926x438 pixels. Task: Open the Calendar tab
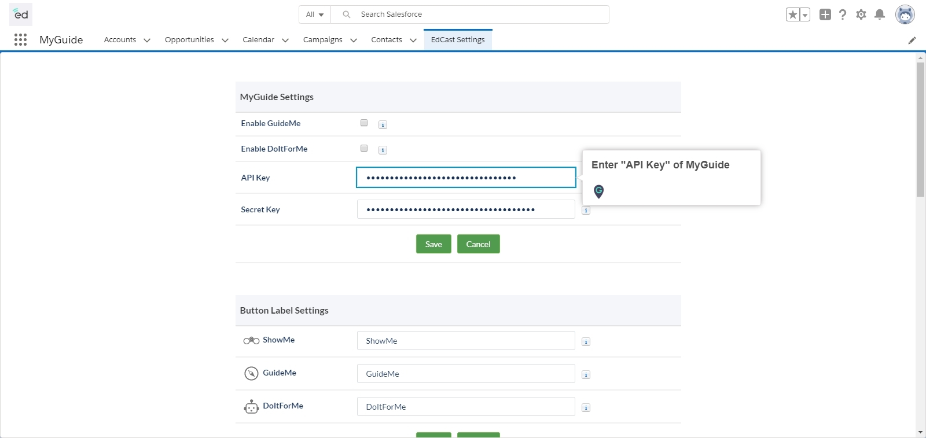(x=258, y=39)
